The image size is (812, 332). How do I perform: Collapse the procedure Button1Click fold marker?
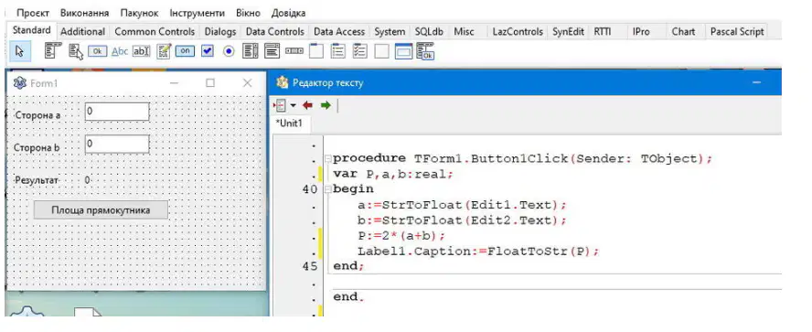point(327,159)
